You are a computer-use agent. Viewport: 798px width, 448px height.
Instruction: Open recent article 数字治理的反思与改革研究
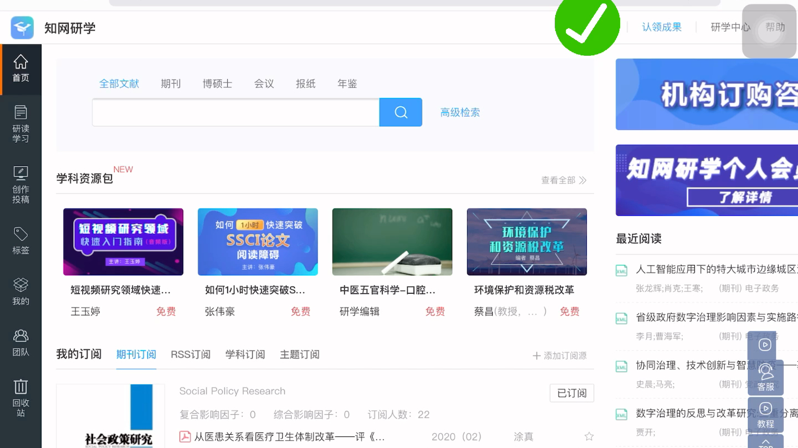tap(717, 413)
